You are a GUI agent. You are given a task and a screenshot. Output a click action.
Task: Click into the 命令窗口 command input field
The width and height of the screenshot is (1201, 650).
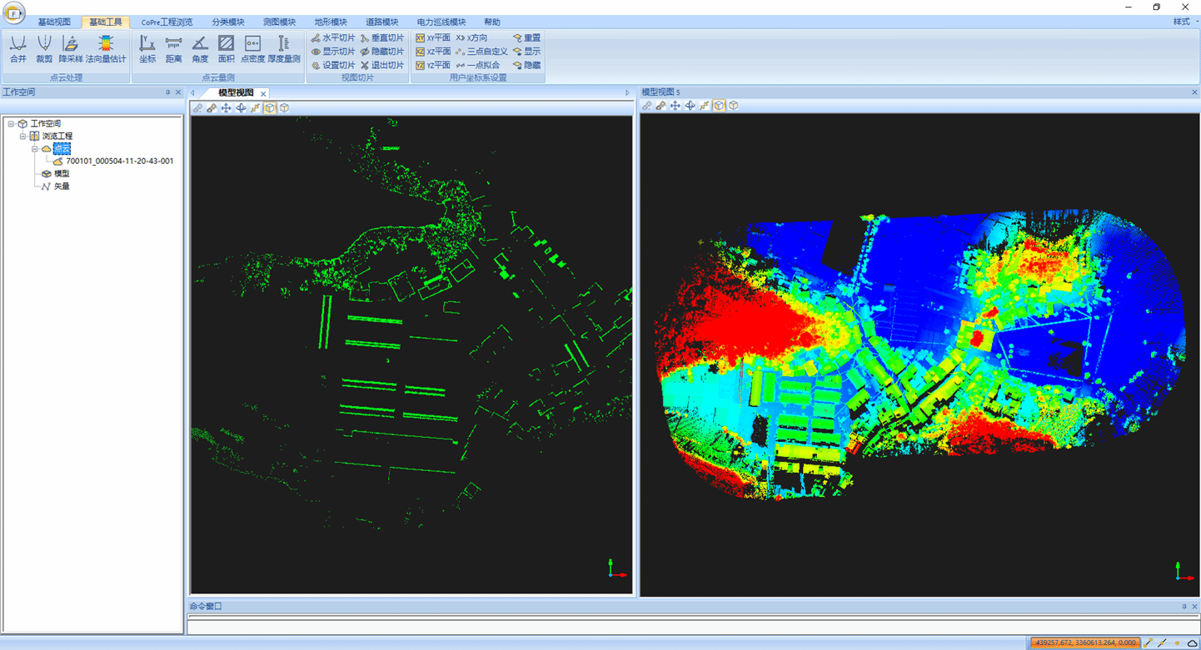(x=693, y=627)
